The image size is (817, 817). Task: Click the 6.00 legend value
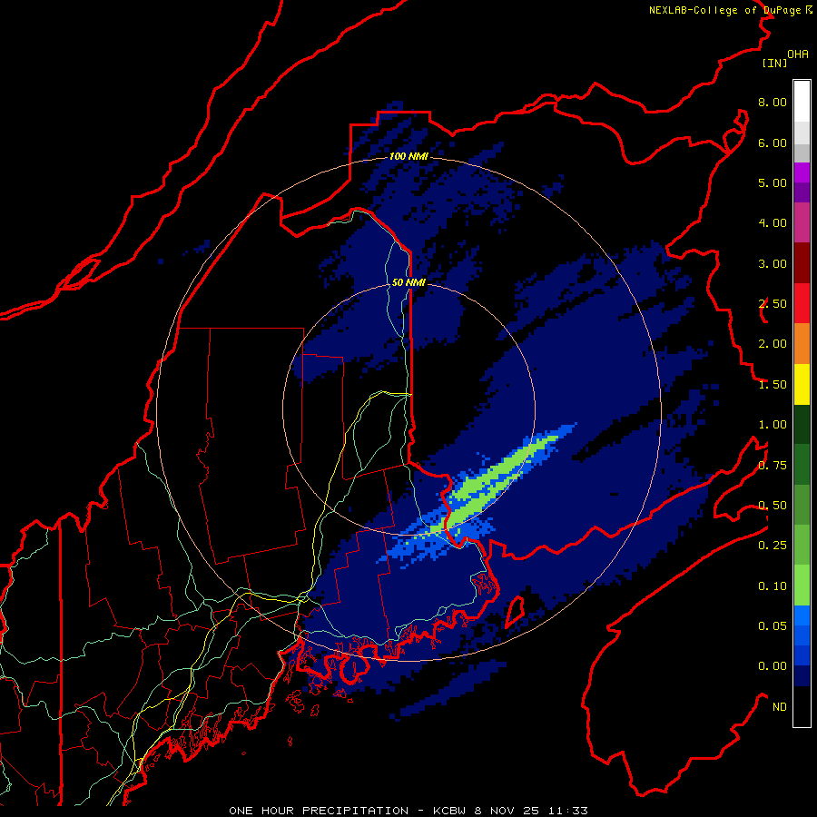(773, 143)
